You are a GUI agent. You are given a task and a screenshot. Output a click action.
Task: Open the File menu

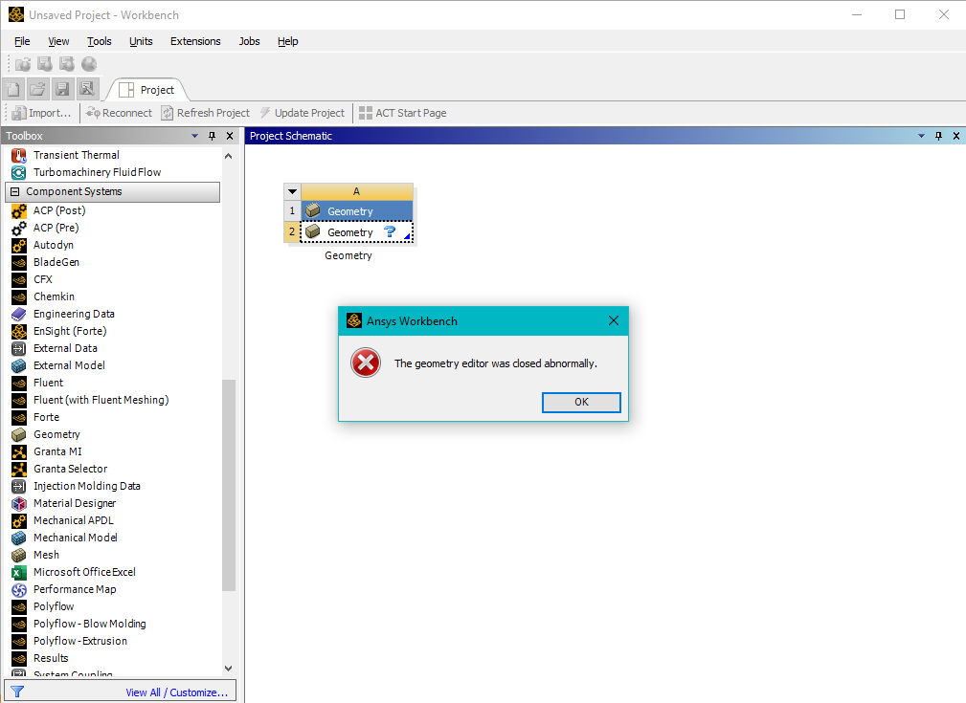point(22,41)
